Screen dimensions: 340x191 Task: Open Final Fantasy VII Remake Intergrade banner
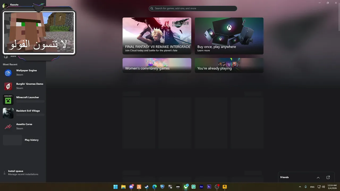coord(157,36)
